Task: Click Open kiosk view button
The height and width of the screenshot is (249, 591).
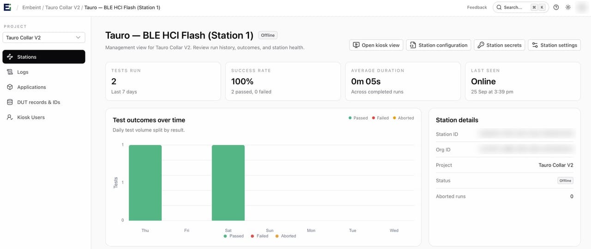Action: click(376, 45)
